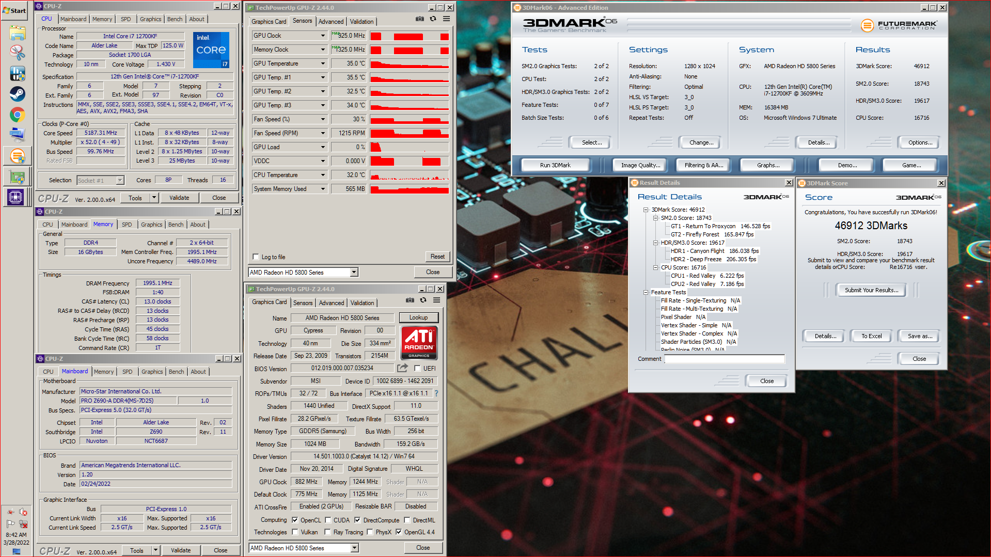Click the Start button
991x557 pixels.
coord(14,10)
